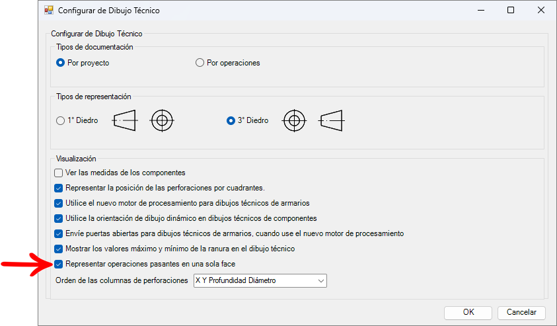The width and height of the screenshot is (557, 326).
Task: Toggle orientación de dibujo dinámico checkbox
Action: tap(59, 218)
